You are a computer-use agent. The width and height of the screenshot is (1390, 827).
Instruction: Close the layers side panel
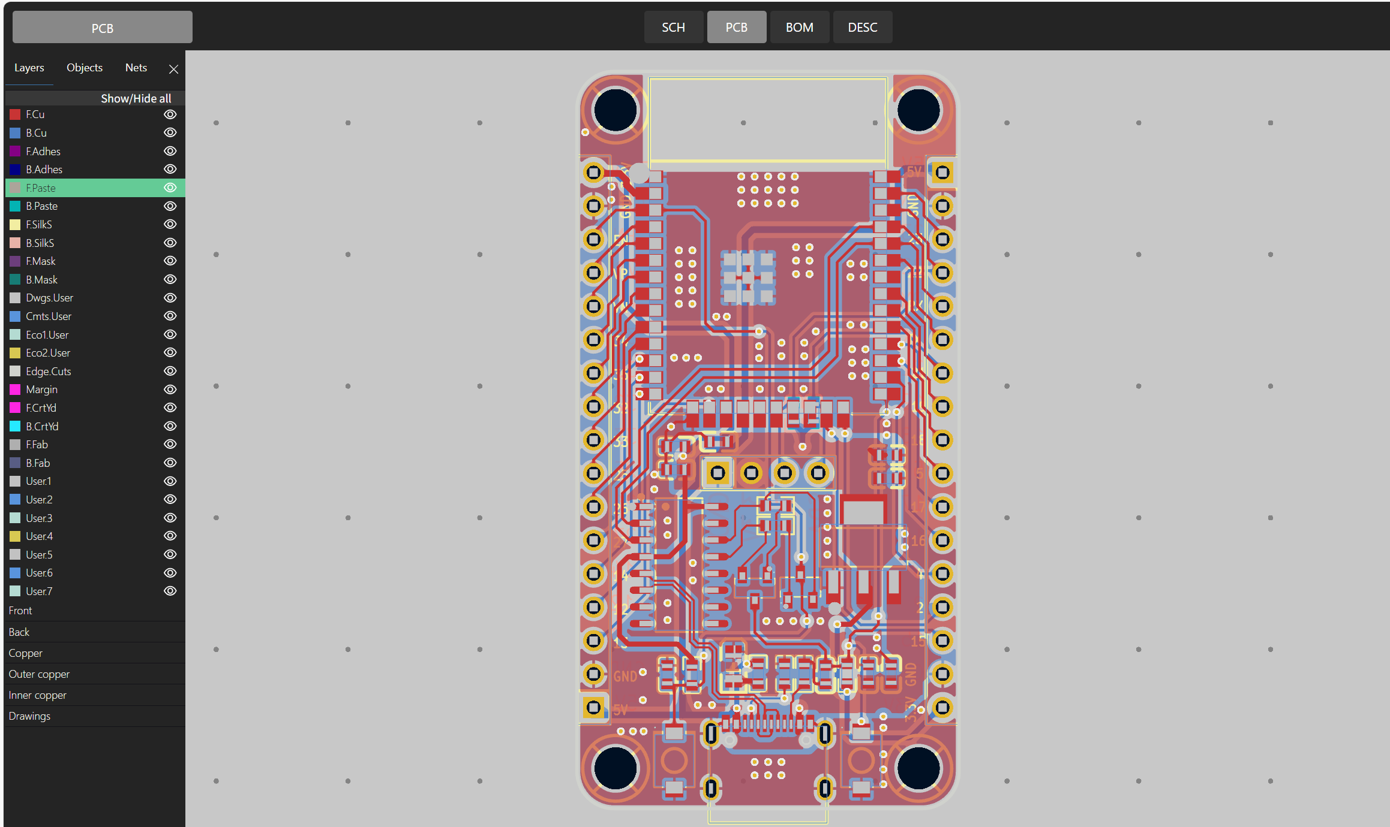click(x=173, y=70)
